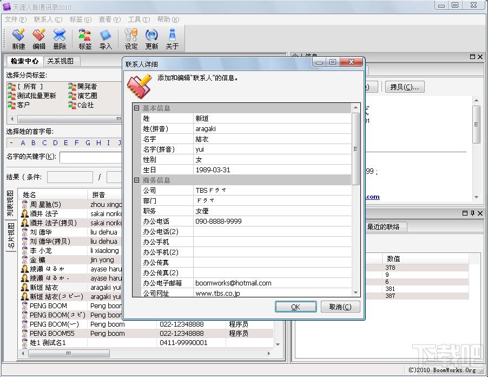Click contact icon beside 姓1 测试名1
This screenshot has width=488, height=377.
pos(25,342)
